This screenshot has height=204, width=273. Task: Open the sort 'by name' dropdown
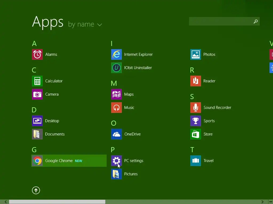[x=85, y=24]
